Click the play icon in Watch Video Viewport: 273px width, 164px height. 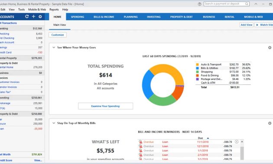(x=257, y=25)
